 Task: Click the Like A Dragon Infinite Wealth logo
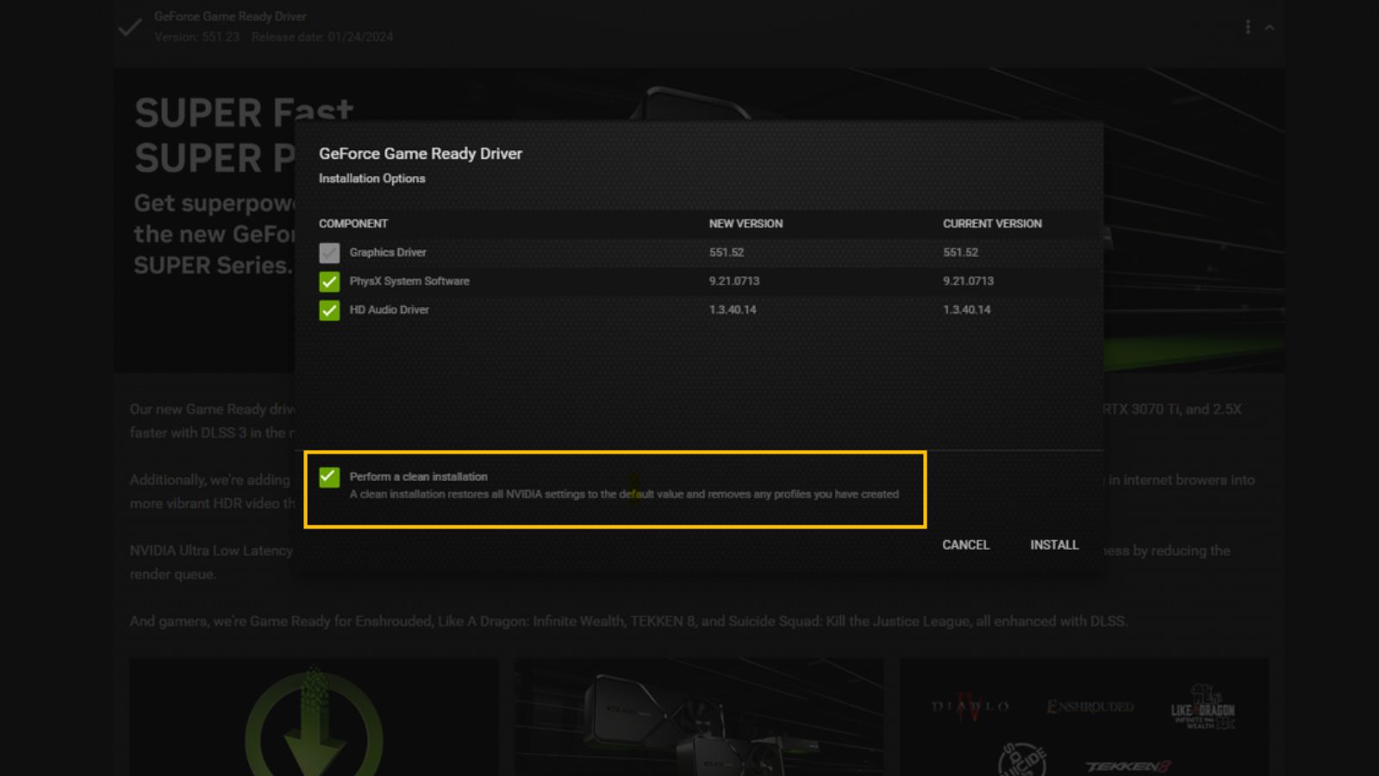(x=1203, y=707)
